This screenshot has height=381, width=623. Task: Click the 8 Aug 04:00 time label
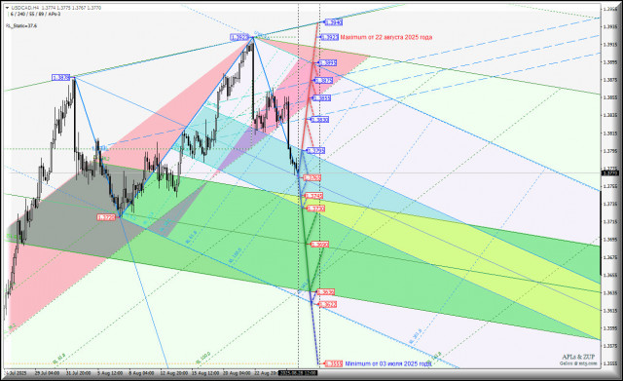click(141, 373)
